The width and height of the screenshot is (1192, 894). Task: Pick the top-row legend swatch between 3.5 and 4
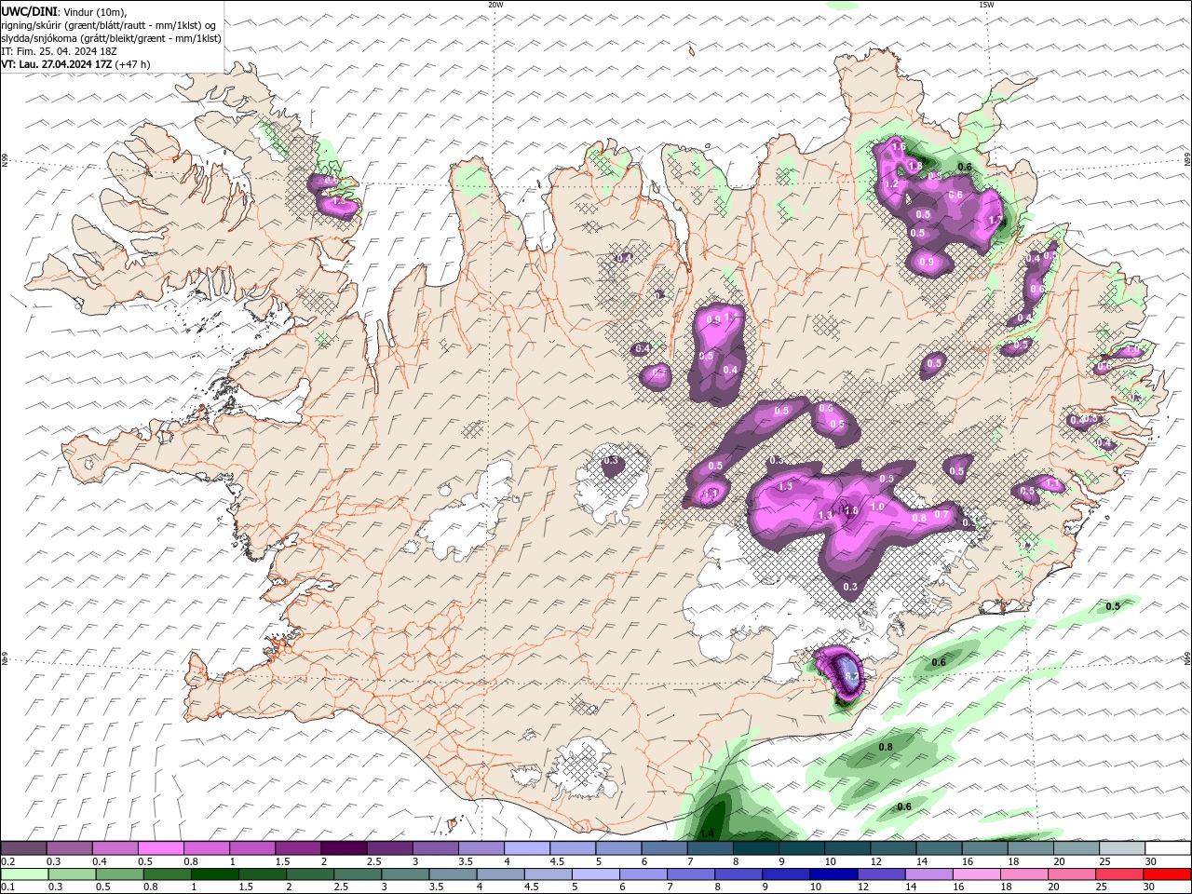[481, 847]
